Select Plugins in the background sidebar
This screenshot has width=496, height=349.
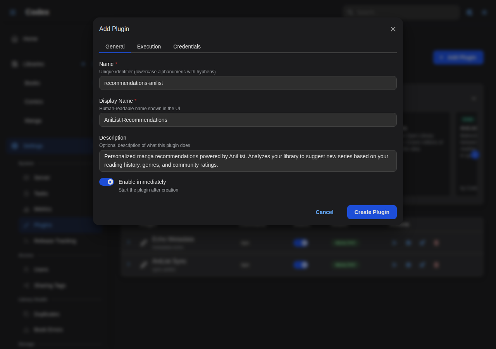[x=60, y=225]
